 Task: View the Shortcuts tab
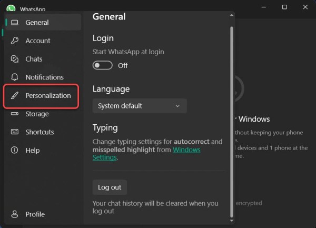[x=43, y=132]
